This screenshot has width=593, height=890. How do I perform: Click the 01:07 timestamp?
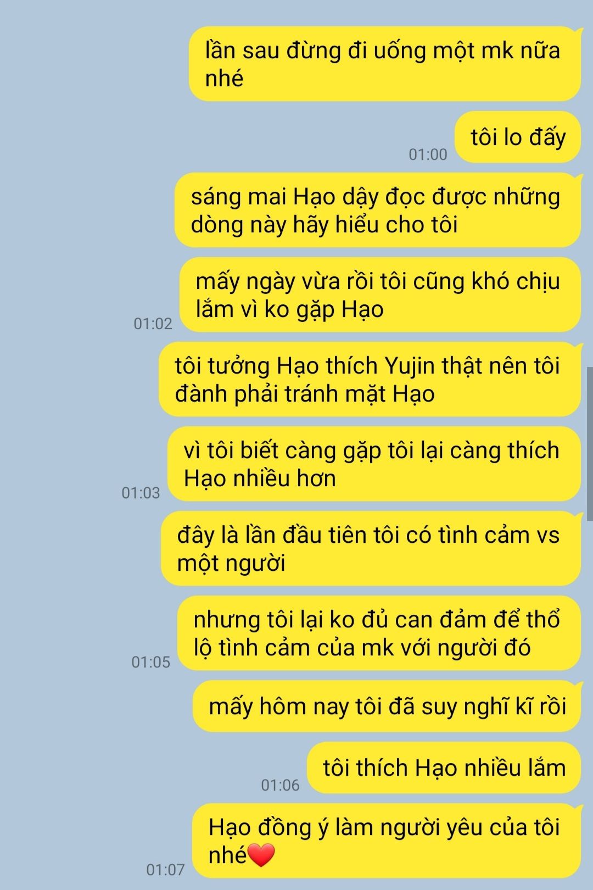[x=165, y=870]
